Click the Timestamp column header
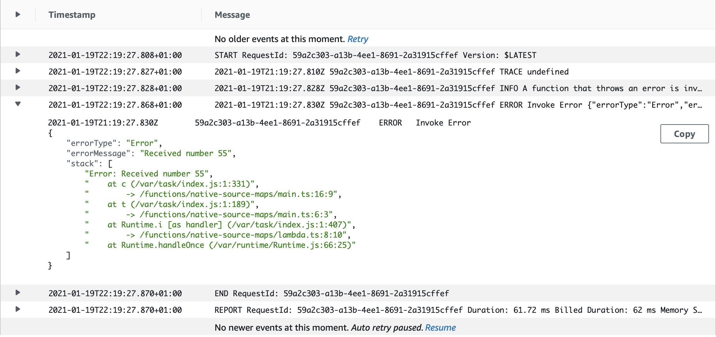Viewport: 716px width, 337px height. coord(72,15)
